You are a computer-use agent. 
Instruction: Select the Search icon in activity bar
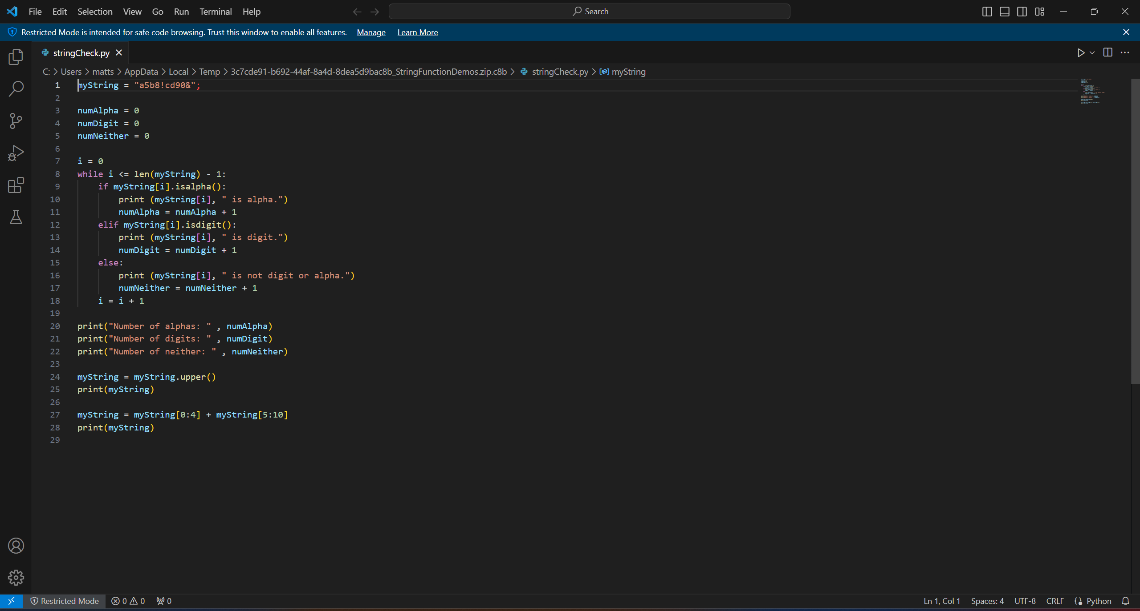[x=16, y=89]
